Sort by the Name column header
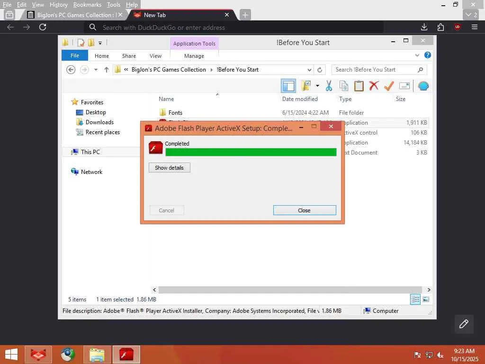The image size is (485, 364). [x=166, y=99]
